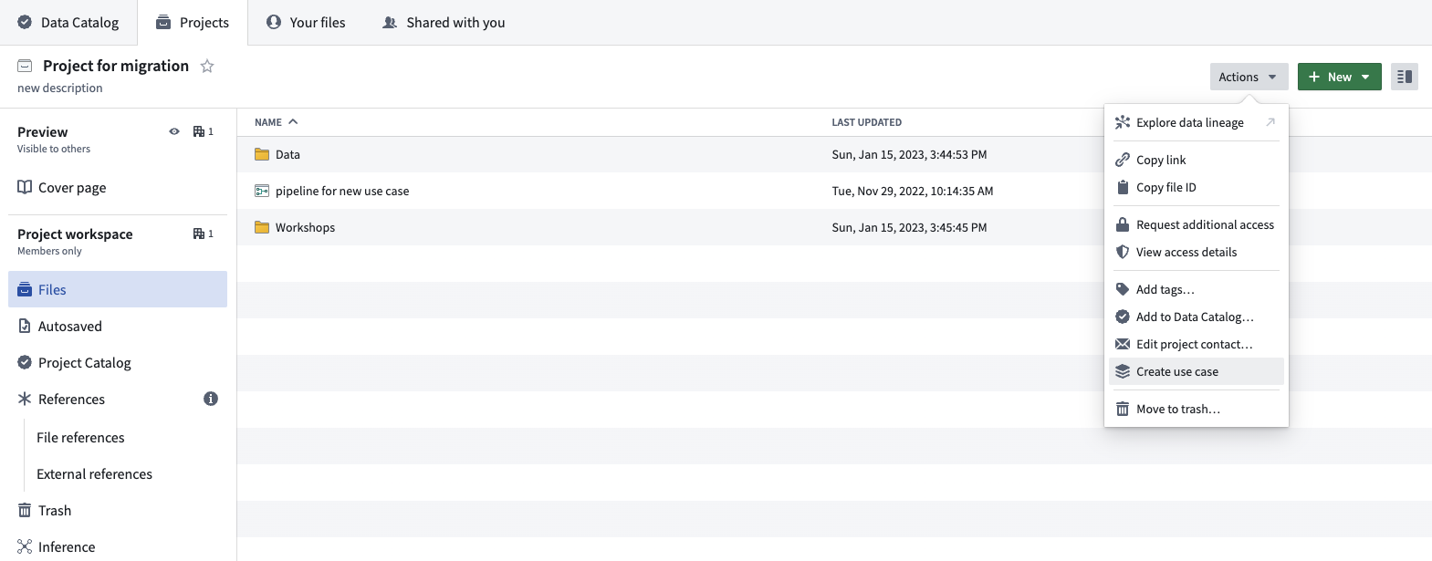Choose Request additional access
Screen dimensions: 1432x561
tap(1196, 224)
